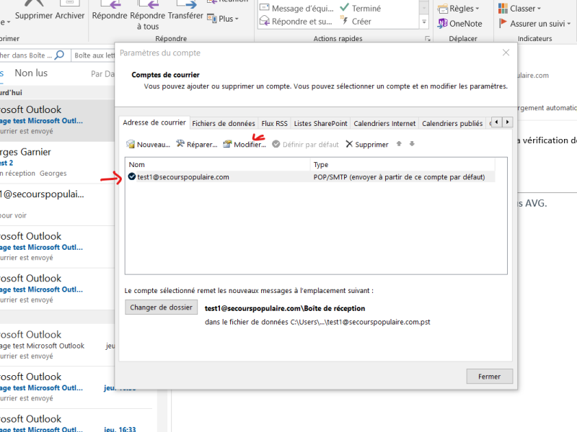577x432 pixels.
Task: Open Assurer un suivi dropdown
Action: tap(534, 24)
